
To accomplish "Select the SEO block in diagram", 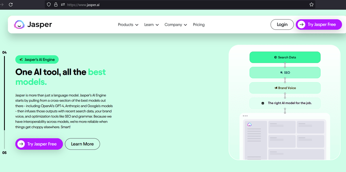I will point(285,72).
